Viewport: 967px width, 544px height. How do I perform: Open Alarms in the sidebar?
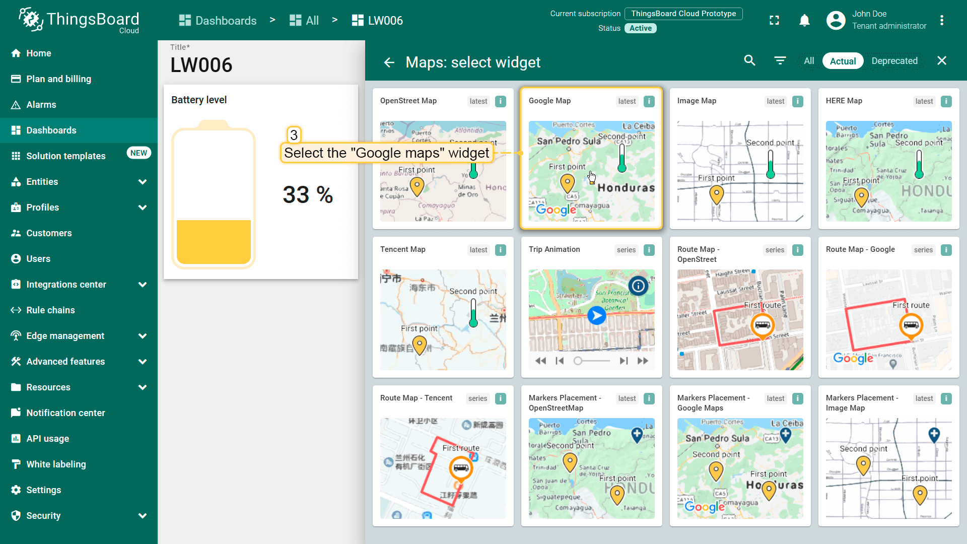pyautogui.click(x=41, y=105)
